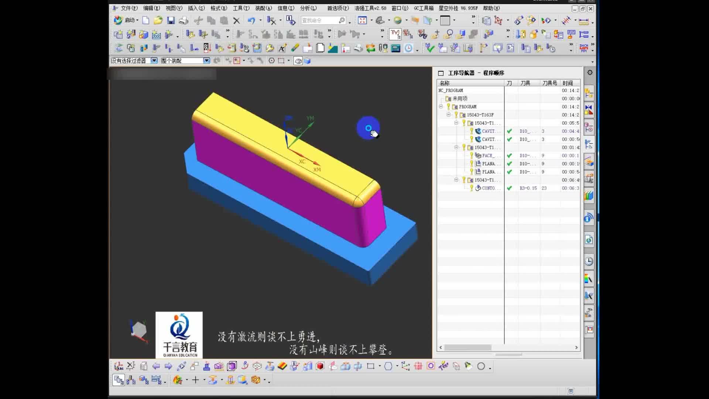The height and width of the screenshot is (399, 709).
Task: Click the Create Geometry icon
Action: click(x=144, y=35)
